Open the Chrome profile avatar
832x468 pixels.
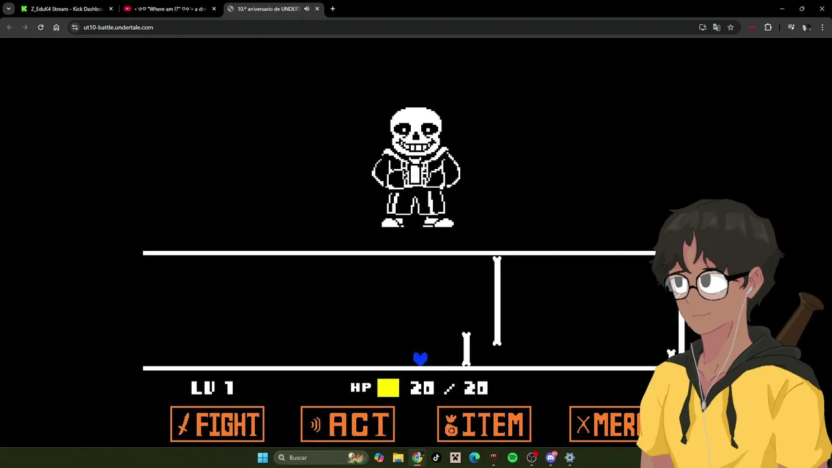point(807,27)
